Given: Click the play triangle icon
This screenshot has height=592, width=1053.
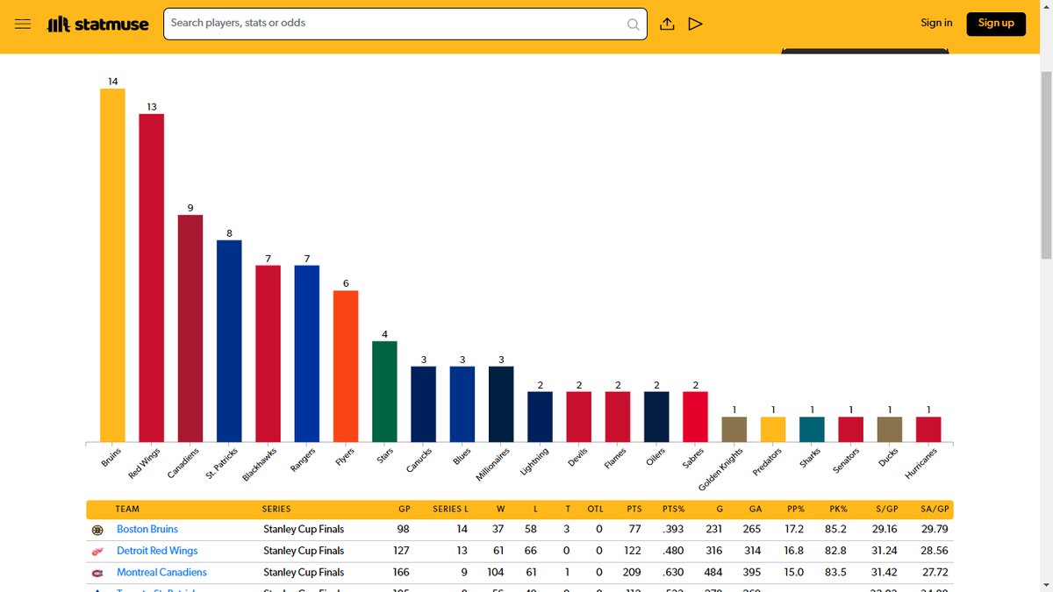Looking at the screenshot, I should (696, 24).
